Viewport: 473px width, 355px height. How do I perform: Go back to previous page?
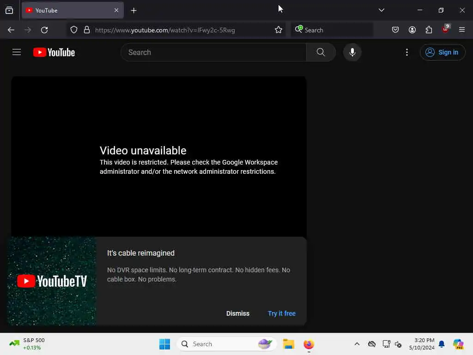click(x=11, y=30)
